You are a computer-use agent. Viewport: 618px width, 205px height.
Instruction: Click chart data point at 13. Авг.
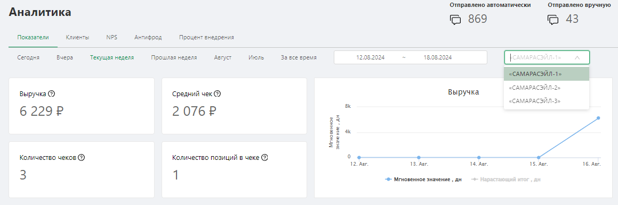pos(419,157)
